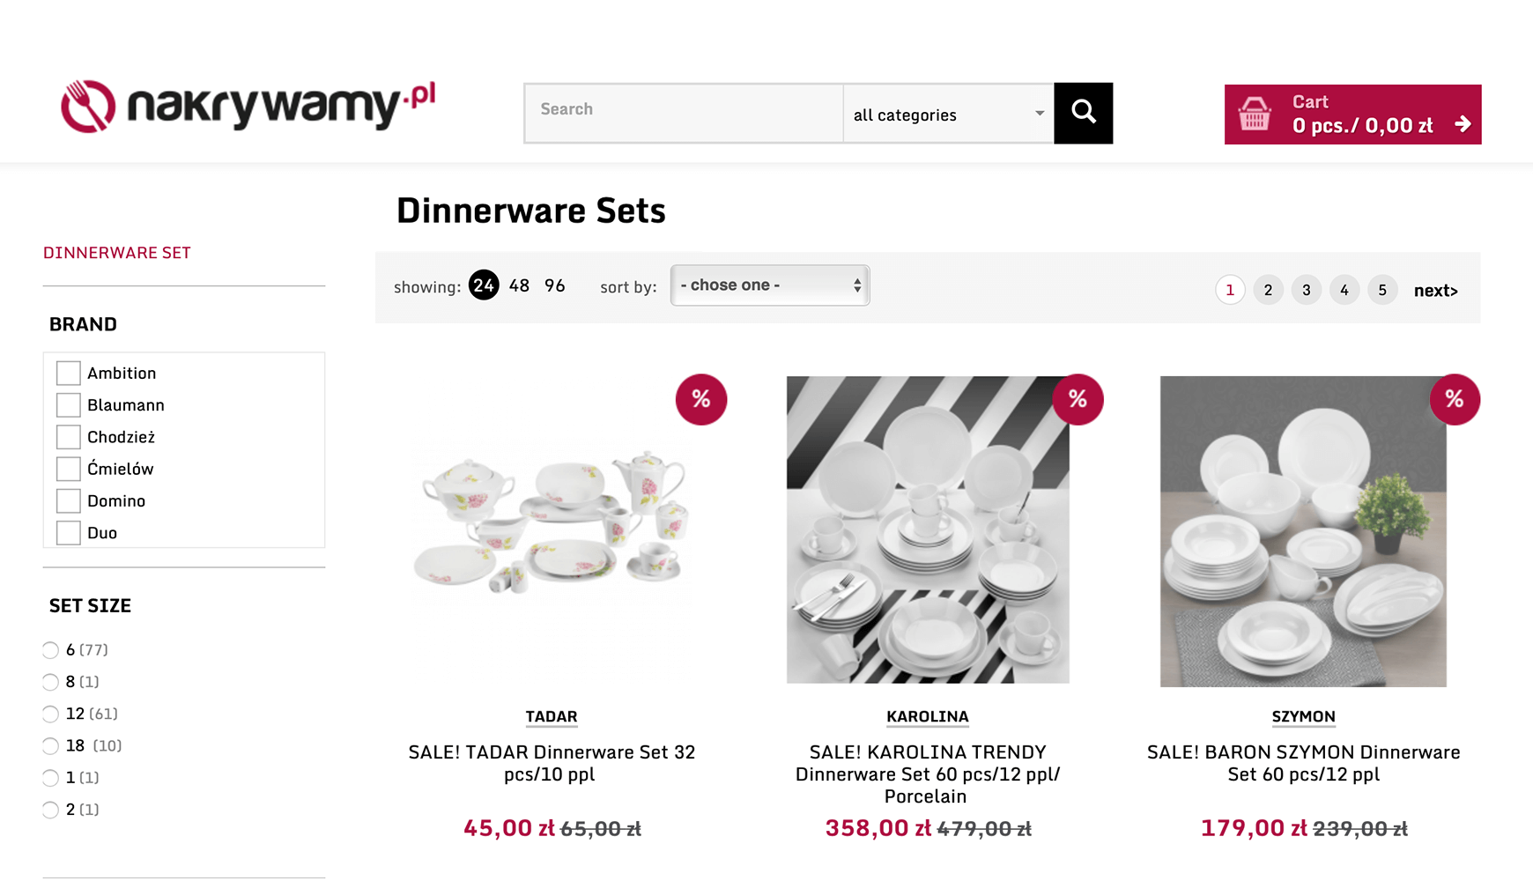Viewport: 1533px width, 881px height.
Task: Choose set size 6 option
Action: (x=50, y=650)
